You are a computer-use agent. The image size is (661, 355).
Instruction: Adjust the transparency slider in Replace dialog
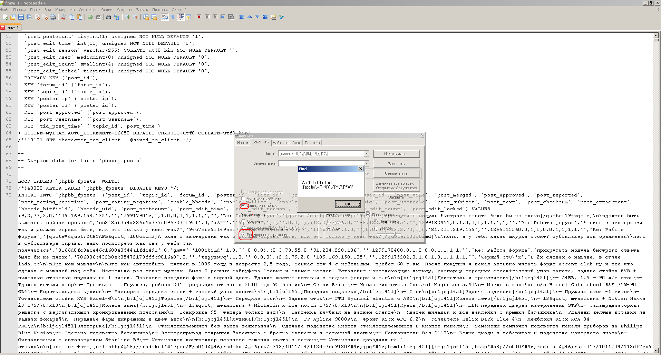point(395,234)
